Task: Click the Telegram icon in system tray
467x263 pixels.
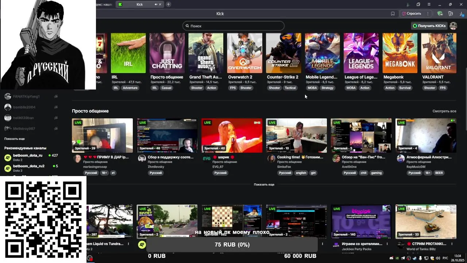Action: point(403,258)
